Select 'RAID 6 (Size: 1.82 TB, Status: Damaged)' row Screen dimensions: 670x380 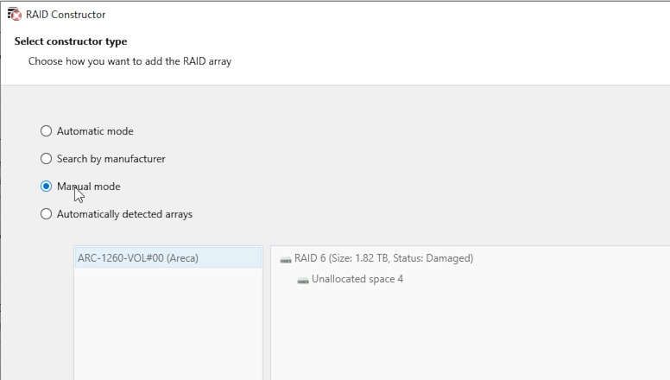click(x=376, y=258)
